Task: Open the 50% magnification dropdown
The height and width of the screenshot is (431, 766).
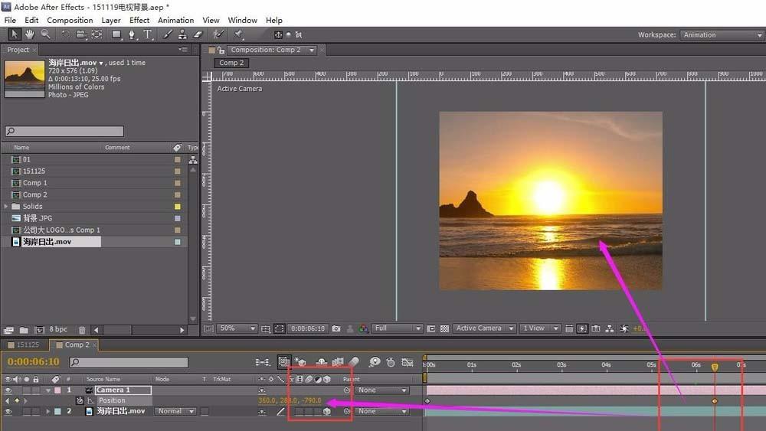Action: click(239, 328)
